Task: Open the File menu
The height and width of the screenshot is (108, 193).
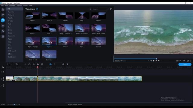Action: pyautogui.click(x=2, y=5)
